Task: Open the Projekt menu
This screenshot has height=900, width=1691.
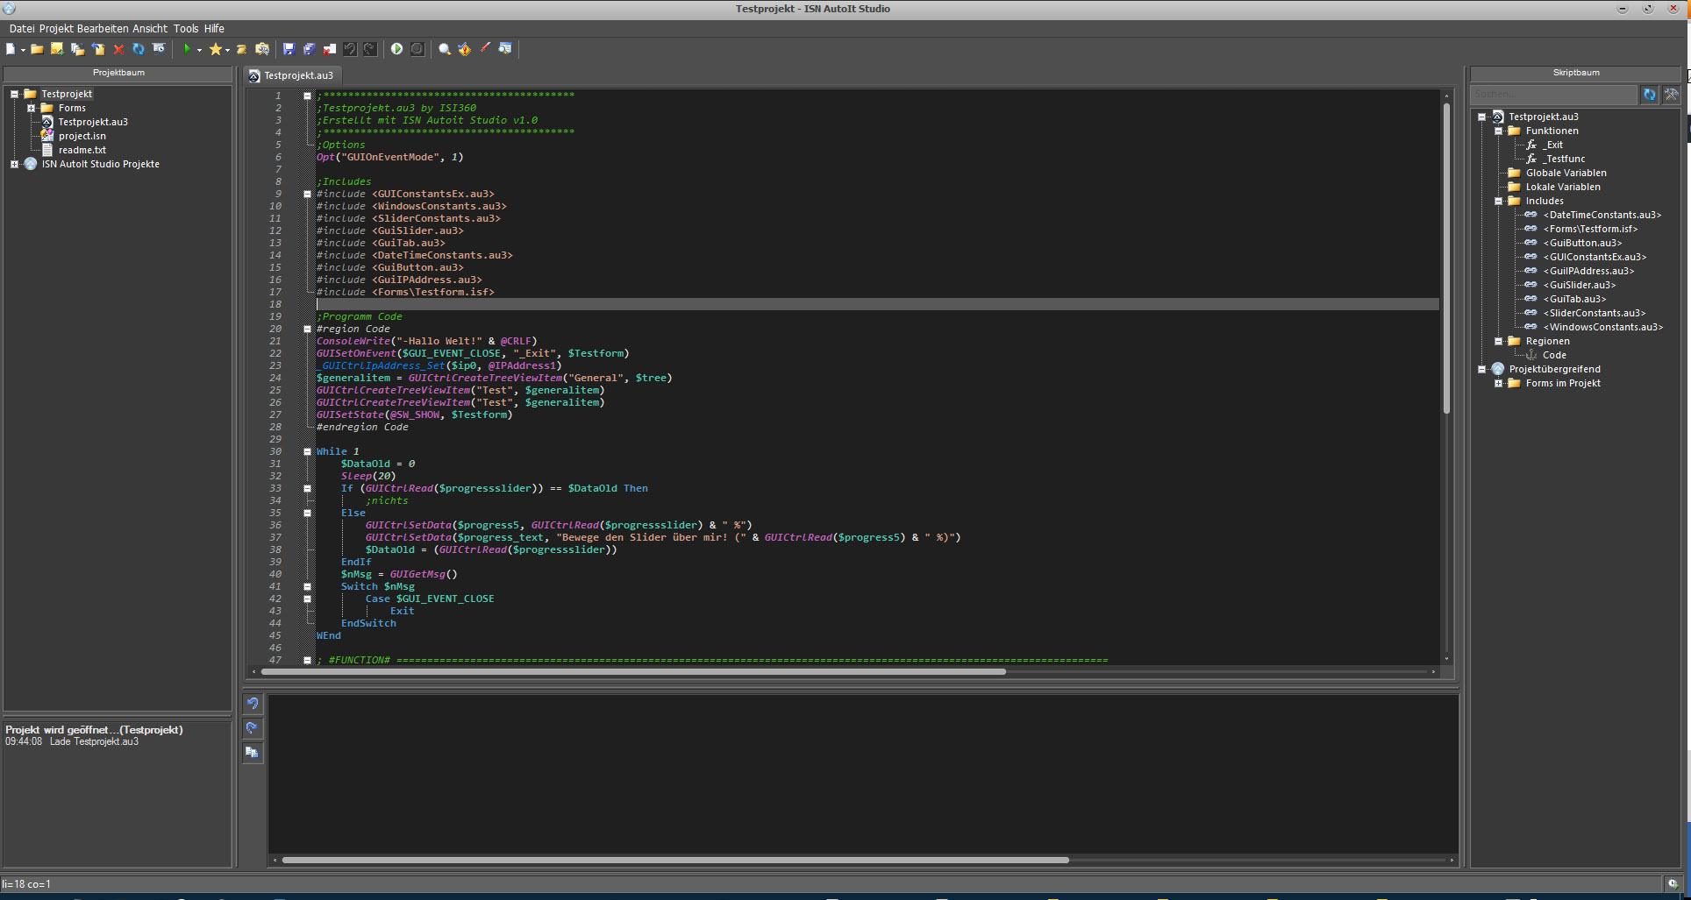Action: (56, 28)
